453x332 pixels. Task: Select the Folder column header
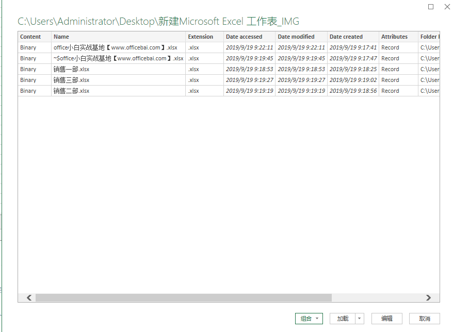(x=429, y=37)
